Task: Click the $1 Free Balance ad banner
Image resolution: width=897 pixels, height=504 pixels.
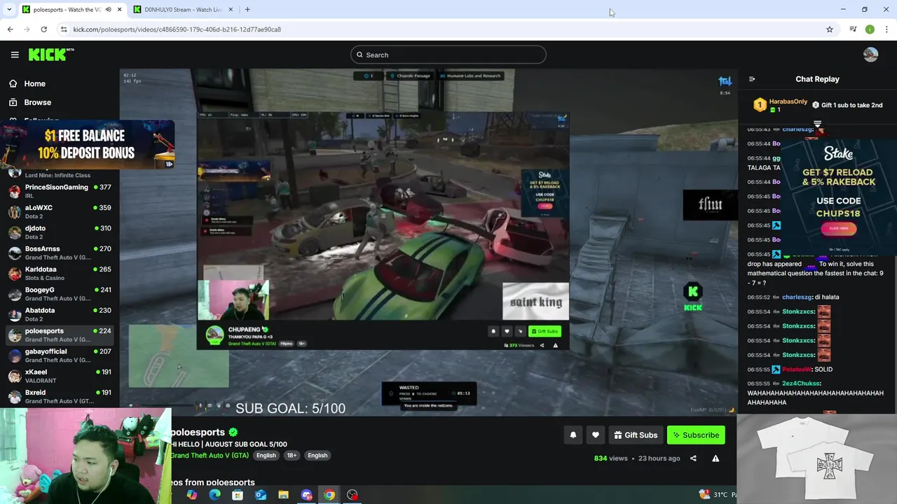Action: pos(87,144)
